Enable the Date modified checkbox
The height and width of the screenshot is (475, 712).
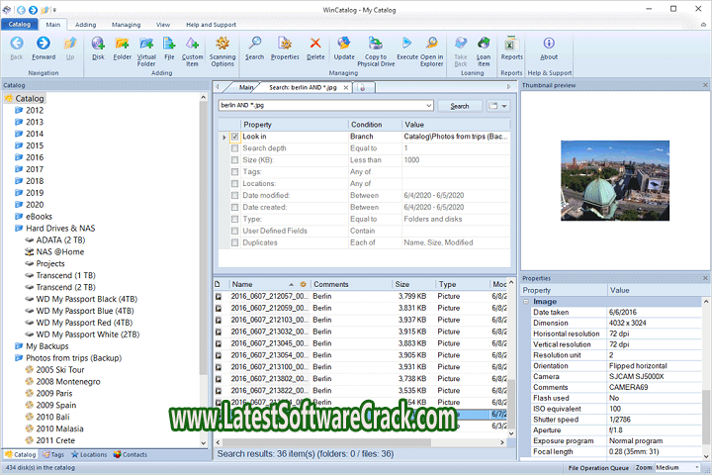pos(234,196)
